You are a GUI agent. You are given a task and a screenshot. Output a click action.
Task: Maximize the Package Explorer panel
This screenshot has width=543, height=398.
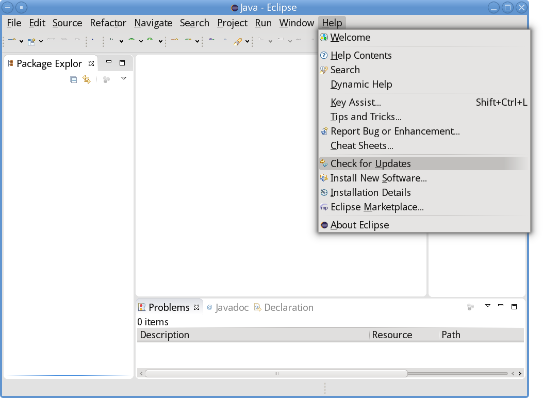tap(122, 63)
